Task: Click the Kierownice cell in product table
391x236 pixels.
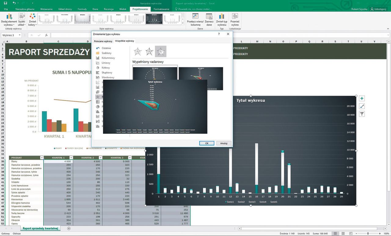Action: (26, 199)
